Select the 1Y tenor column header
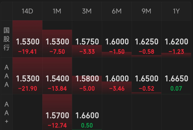 click(x=176, y=11)
